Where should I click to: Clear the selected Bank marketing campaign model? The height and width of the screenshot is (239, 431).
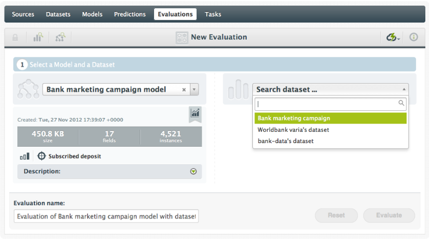[184, 89]
